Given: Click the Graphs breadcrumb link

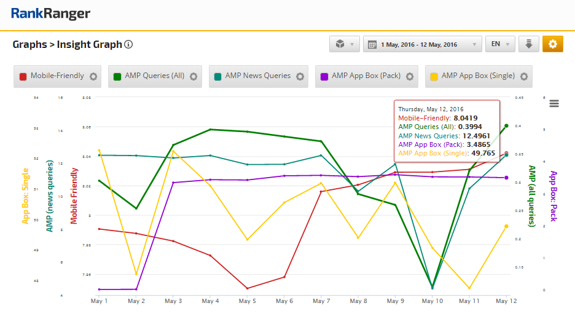Looking at the screenshot, I should [29, 45].
